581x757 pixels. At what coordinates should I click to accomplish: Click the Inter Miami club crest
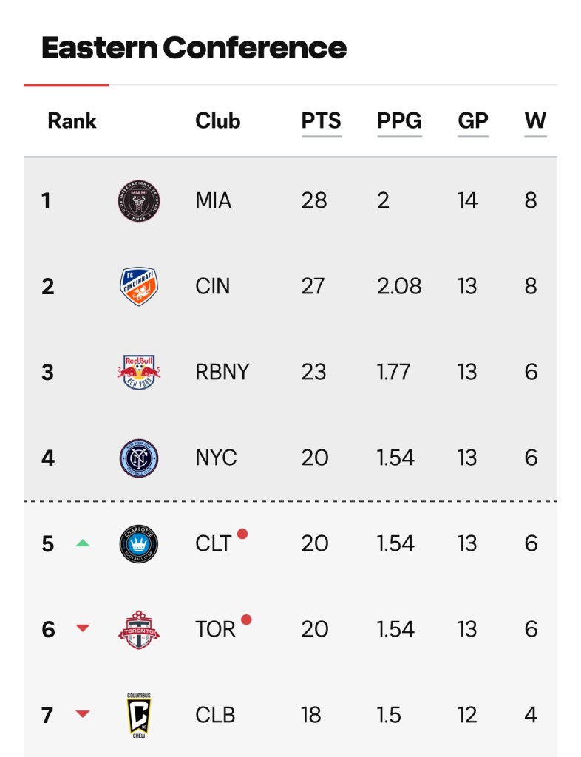(x=139, y=200)
